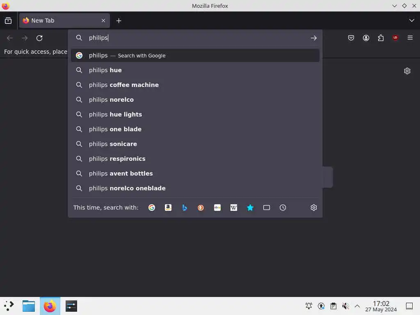Toggle muted audio volume tray icon
This screenshot has height=315, width=420.
(x=346, y=306)
